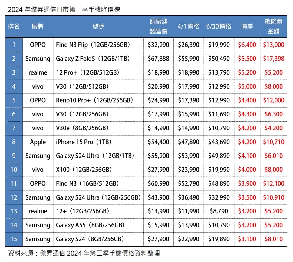Image resolution: width=293 pixels, height=262 pixels.
Task: Select the $50,490 6/30 price
Action: click(x=219, y=59)
